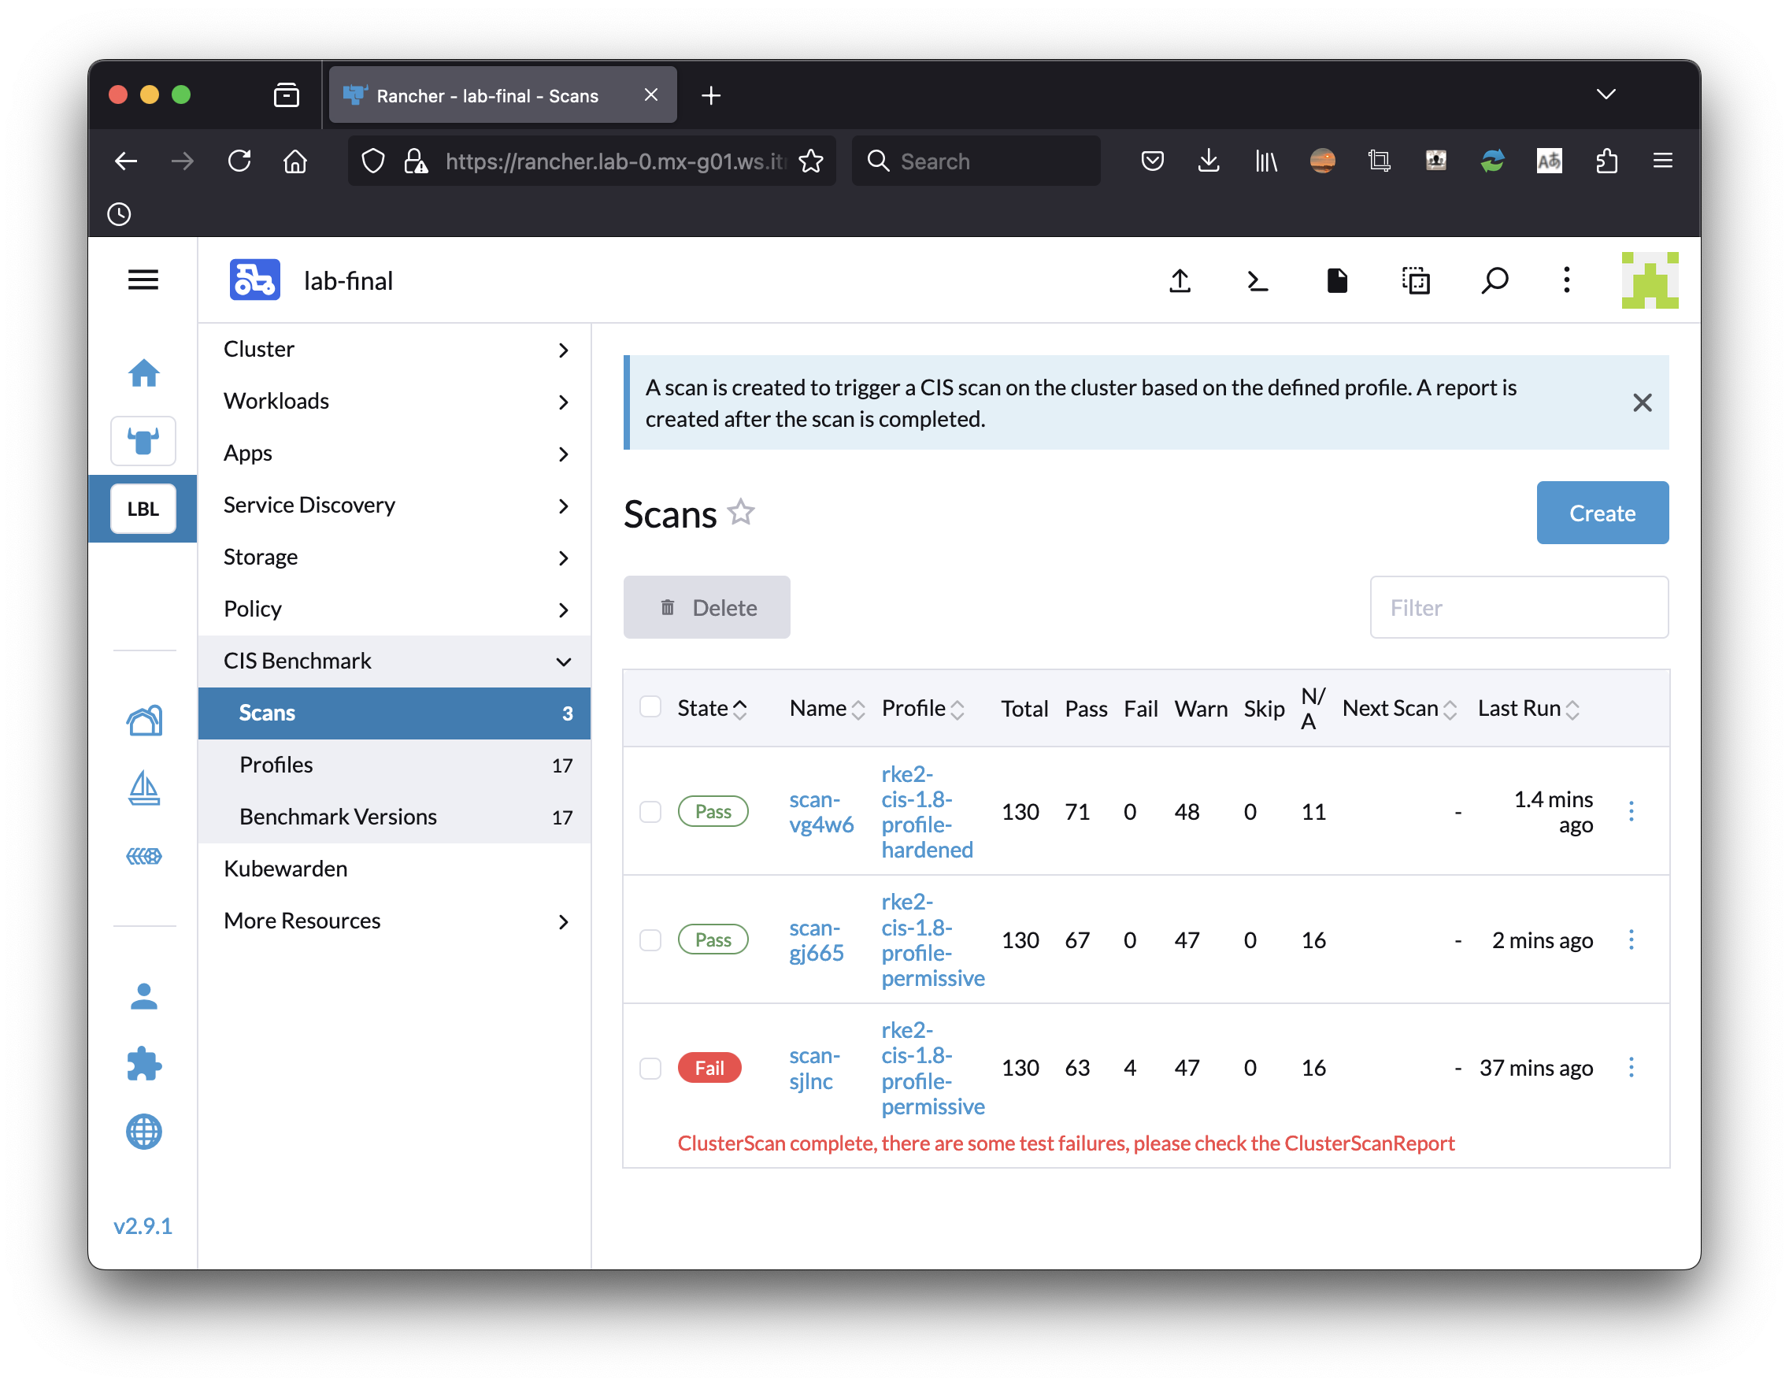Dismiss the CIS scan info banner
1789x1386 pixels.
pyautogui.click(x=1643, y=403)
